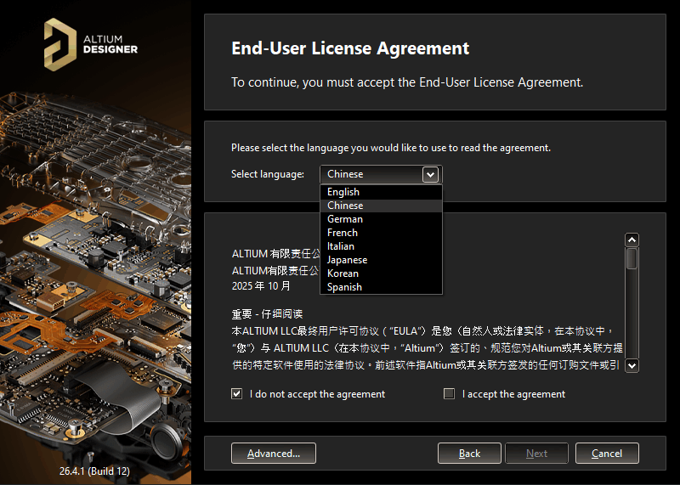Click the Select language combo box field
Screen dimensions: 680x485
pos(371,174)
